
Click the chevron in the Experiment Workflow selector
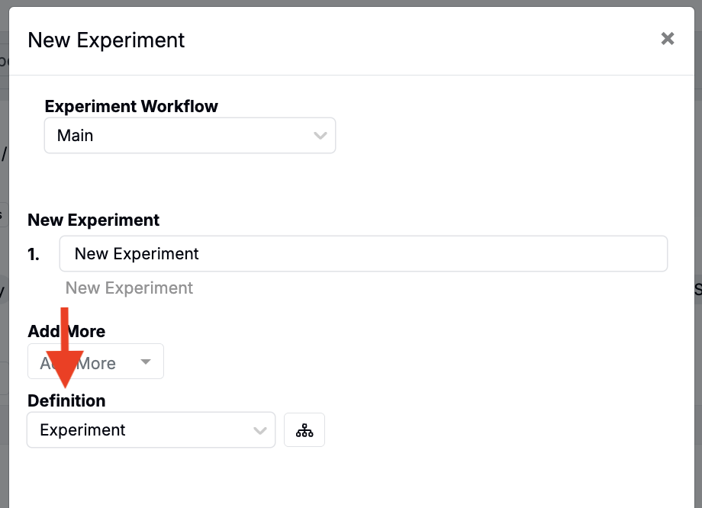pos(320,136)
